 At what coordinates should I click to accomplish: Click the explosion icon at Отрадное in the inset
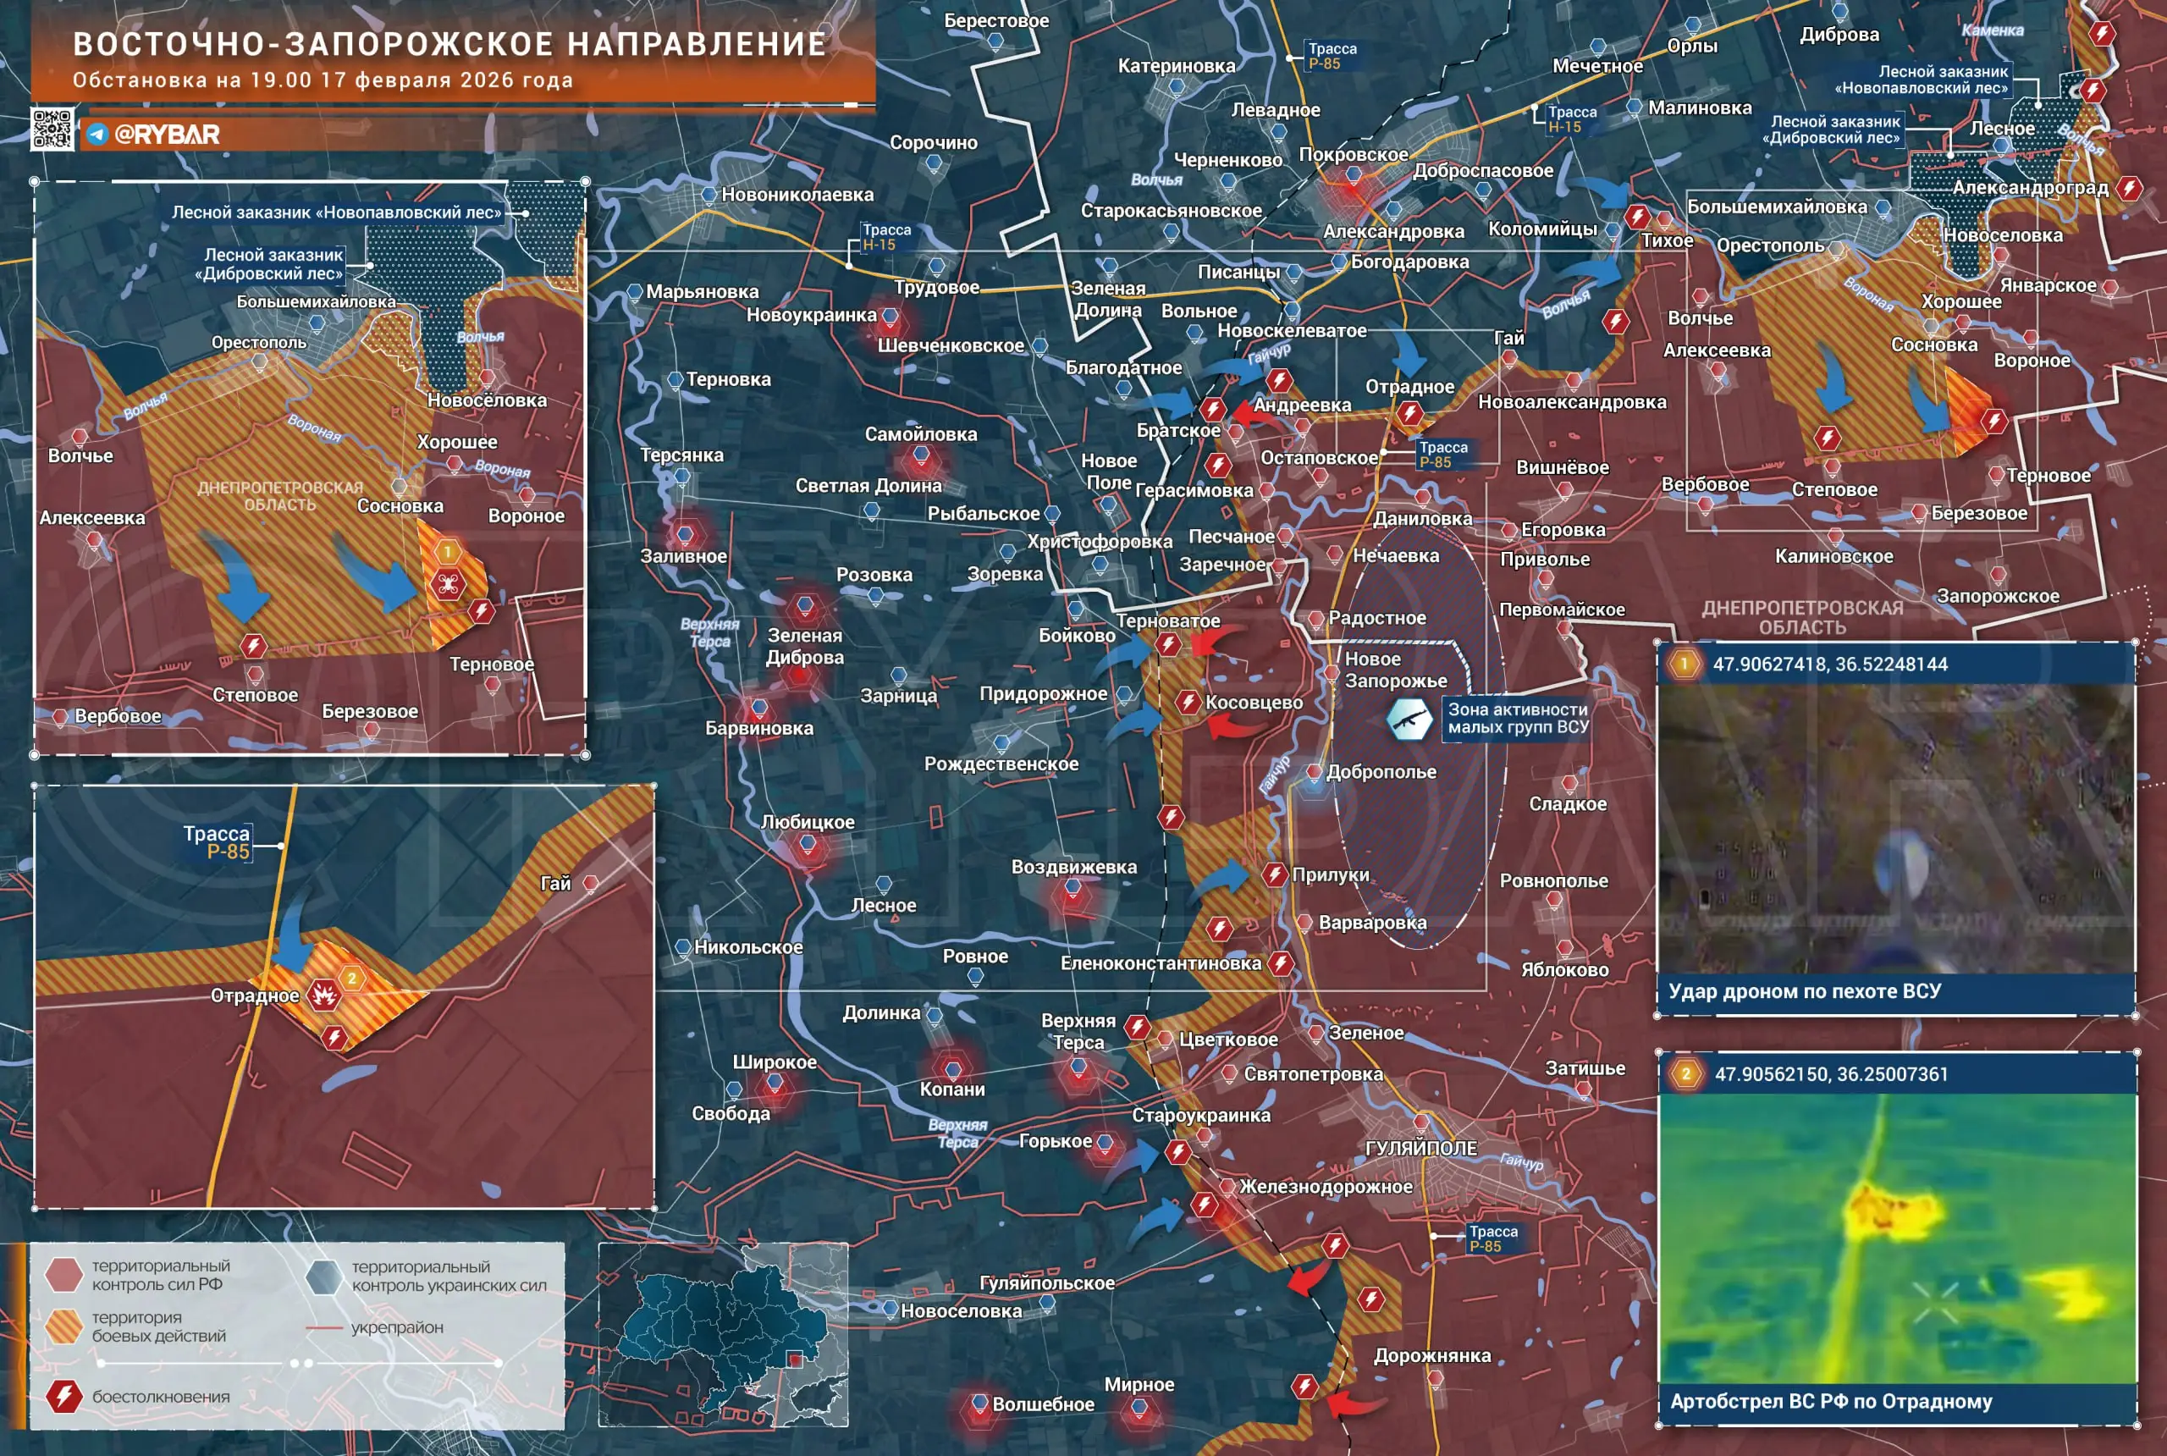[323, 995]
